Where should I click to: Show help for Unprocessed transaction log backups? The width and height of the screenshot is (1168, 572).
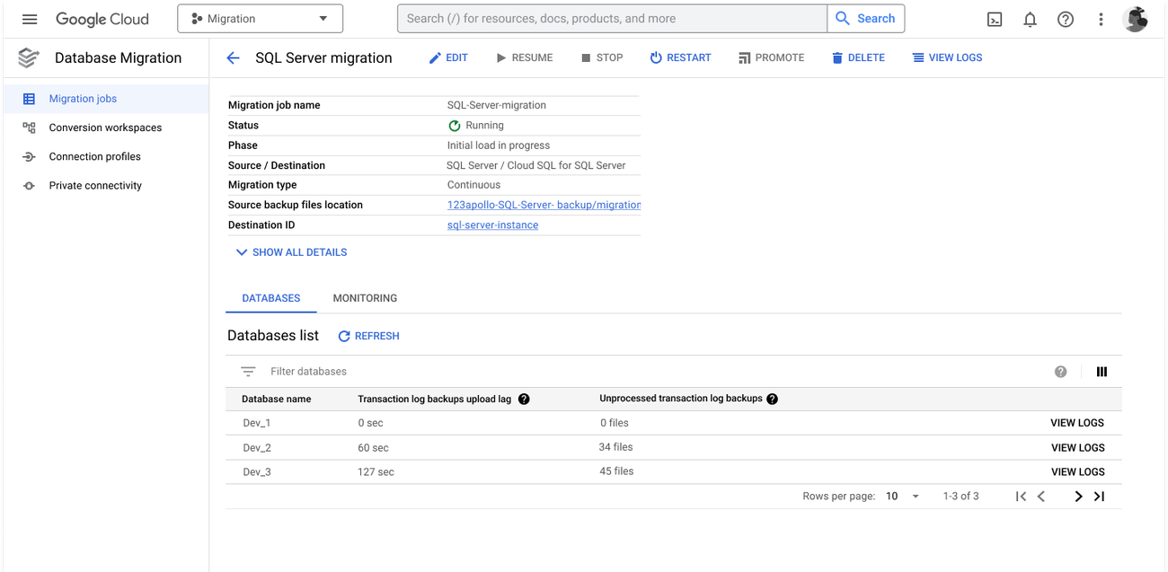coord(772,399)
